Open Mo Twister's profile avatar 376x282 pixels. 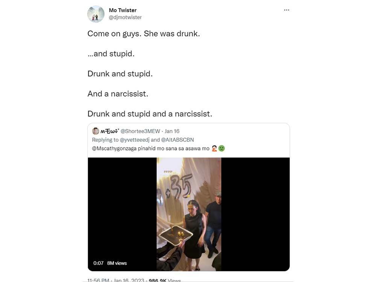(96, 14)
